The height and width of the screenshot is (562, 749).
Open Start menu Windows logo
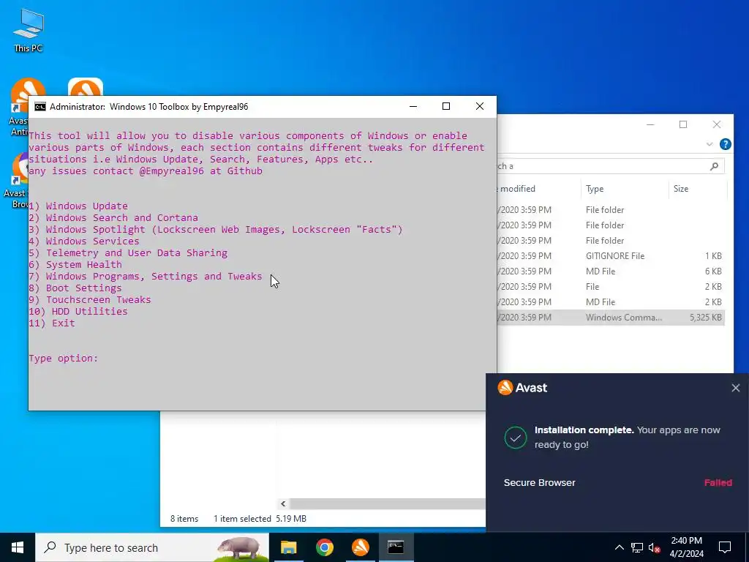(x=18, y=547)
